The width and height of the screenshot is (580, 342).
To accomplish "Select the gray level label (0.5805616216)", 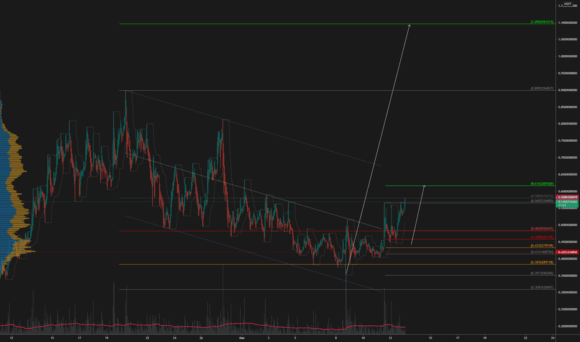I will pyautogui.click(x=542, y=196).
